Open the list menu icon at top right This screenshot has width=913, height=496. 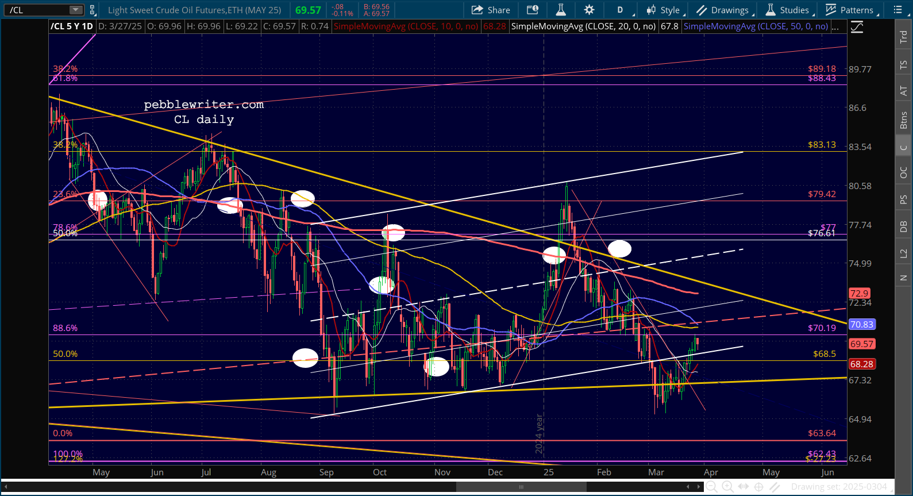[x=898, y=10]
